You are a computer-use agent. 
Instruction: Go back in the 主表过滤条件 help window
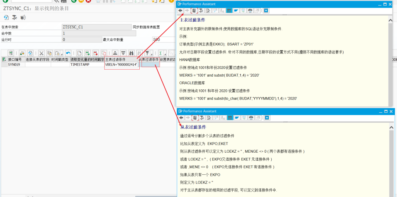point(180,11)
